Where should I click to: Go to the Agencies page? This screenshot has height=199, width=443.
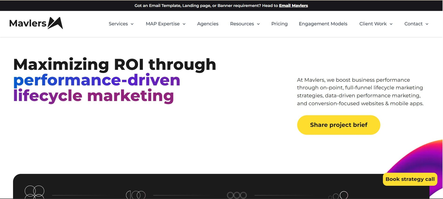[x=208, y=24]
